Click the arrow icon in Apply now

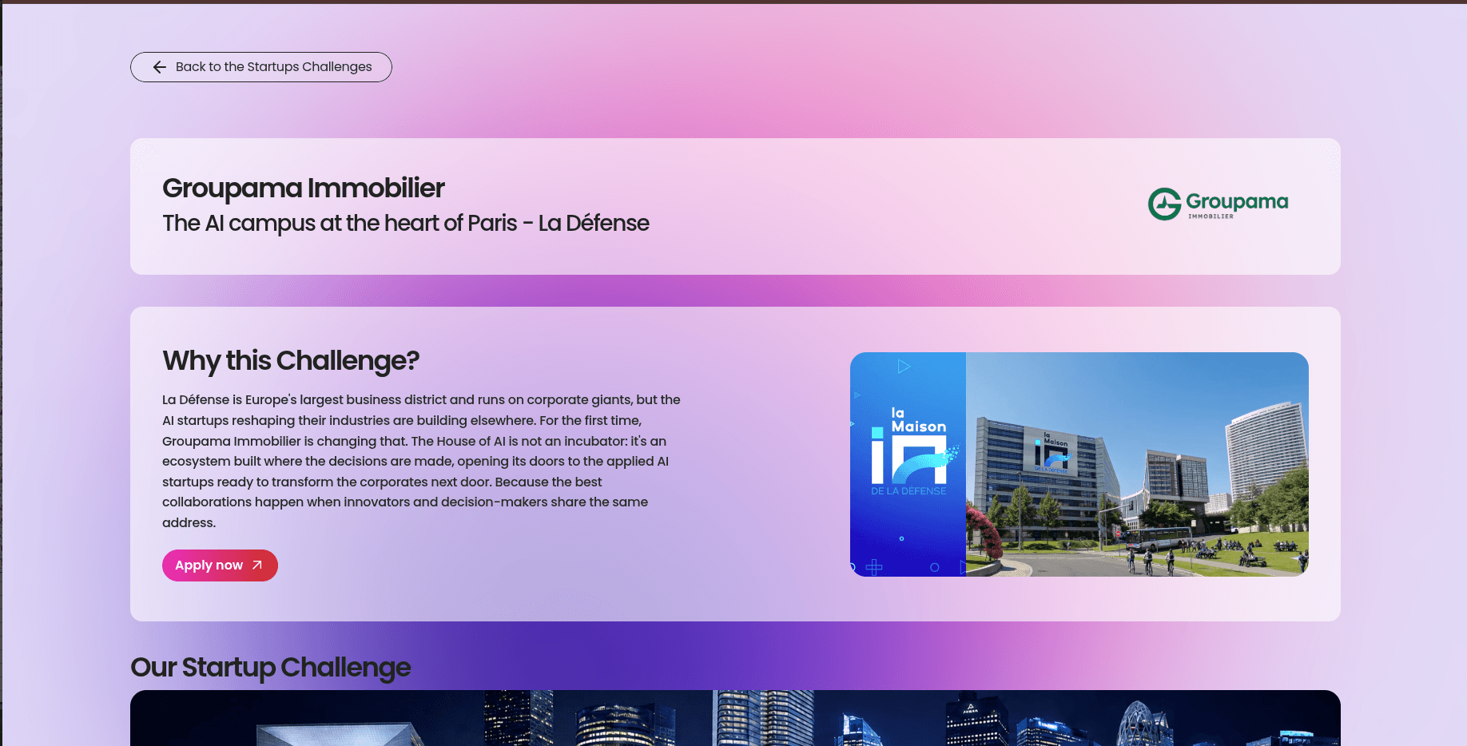(x=257, y=565)
